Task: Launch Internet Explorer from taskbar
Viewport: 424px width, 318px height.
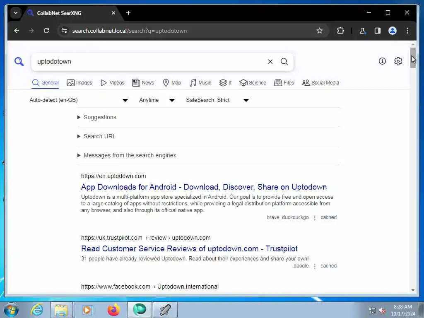Action: (37, 310)
